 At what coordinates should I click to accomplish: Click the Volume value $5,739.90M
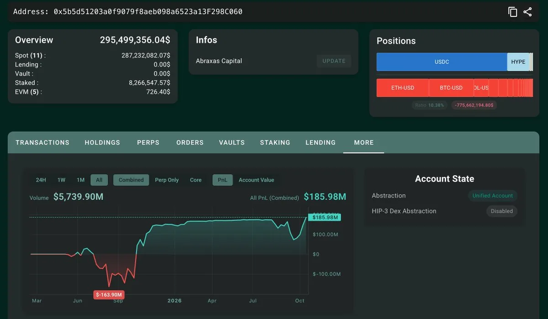click(x=79, y=197)
